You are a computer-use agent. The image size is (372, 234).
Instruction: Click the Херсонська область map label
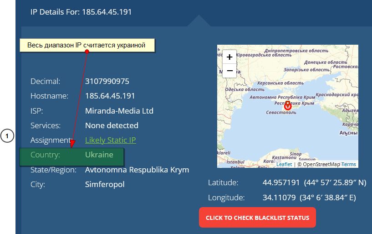280,83
